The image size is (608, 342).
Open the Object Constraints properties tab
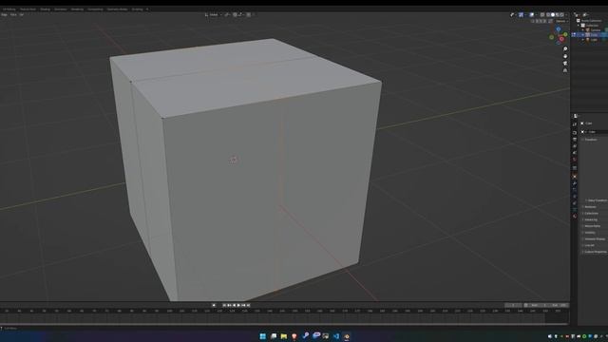575,202
